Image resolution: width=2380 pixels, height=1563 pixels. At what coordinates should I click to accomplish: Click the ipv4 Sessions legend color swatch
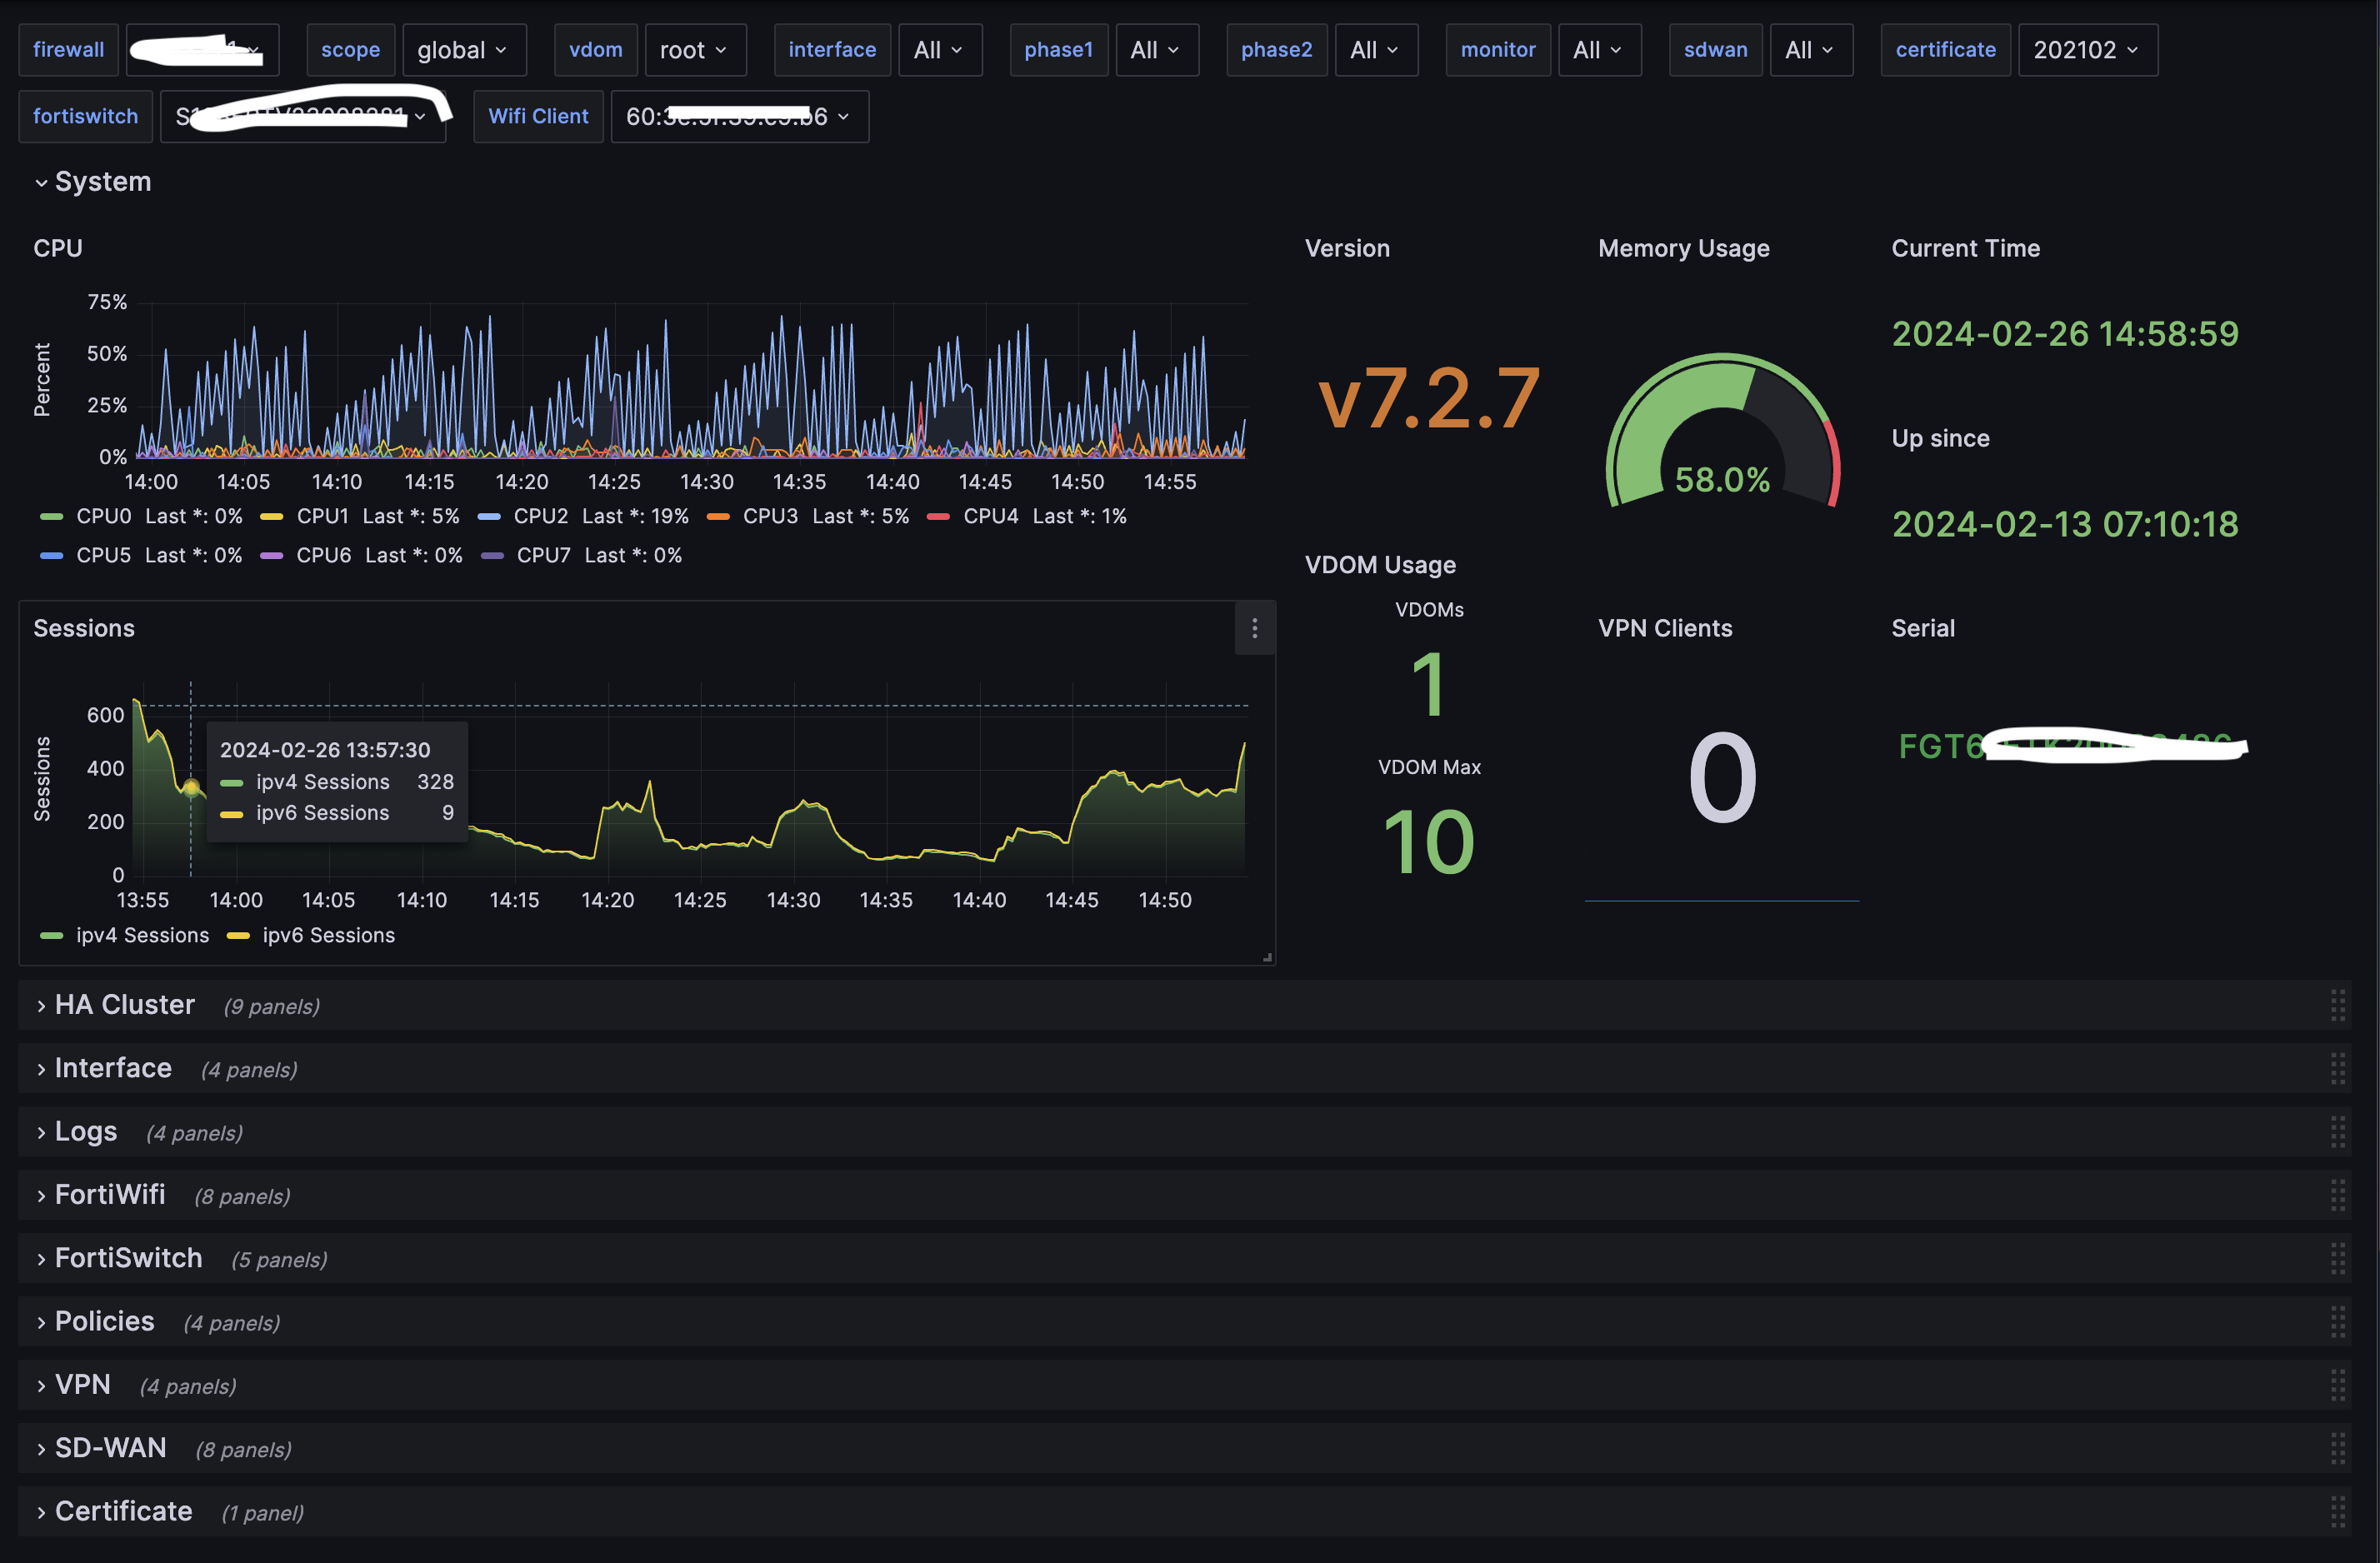tap(51, 936)
